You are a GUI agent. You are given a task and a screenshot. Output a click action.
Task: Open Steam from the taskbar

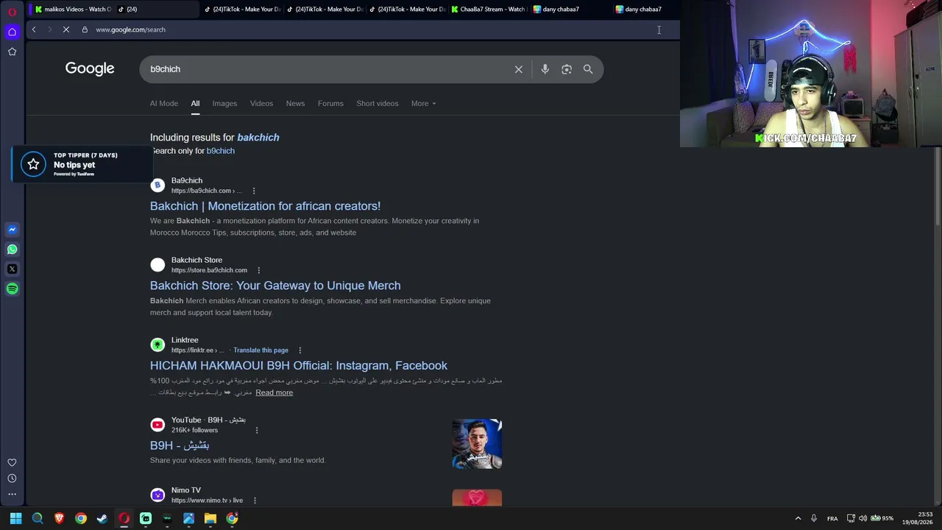pos(102,518)
